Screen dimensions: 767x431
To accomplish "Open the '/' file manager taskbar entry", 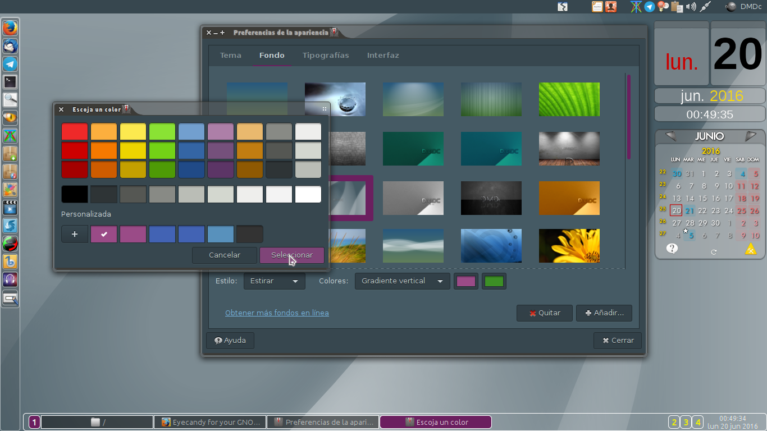I will [97, 422].
